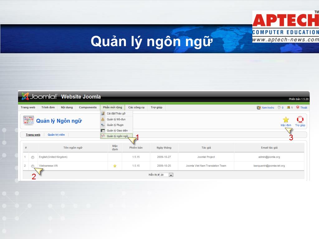Click the Mặc định toolbar label
Viewport: 319px width, 239px height.
pos(286,125)
